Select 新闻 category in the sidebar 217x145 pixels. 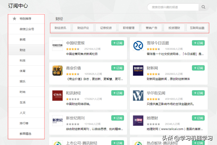26,40
